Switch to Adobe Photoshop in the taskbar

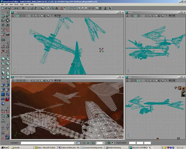pyautogui.click(x=115, y=147)
